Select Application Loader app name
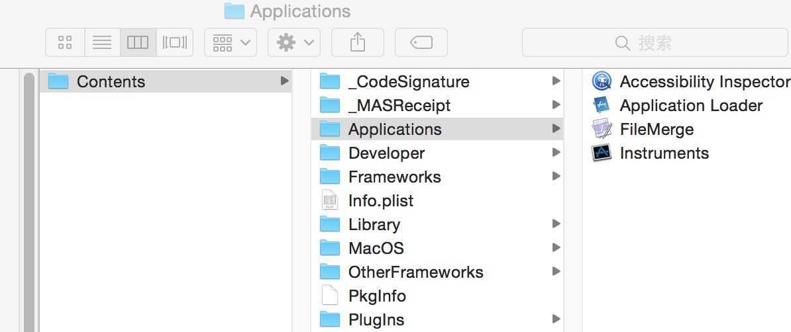Screen dimensions: 791x332 click(691, 105)
